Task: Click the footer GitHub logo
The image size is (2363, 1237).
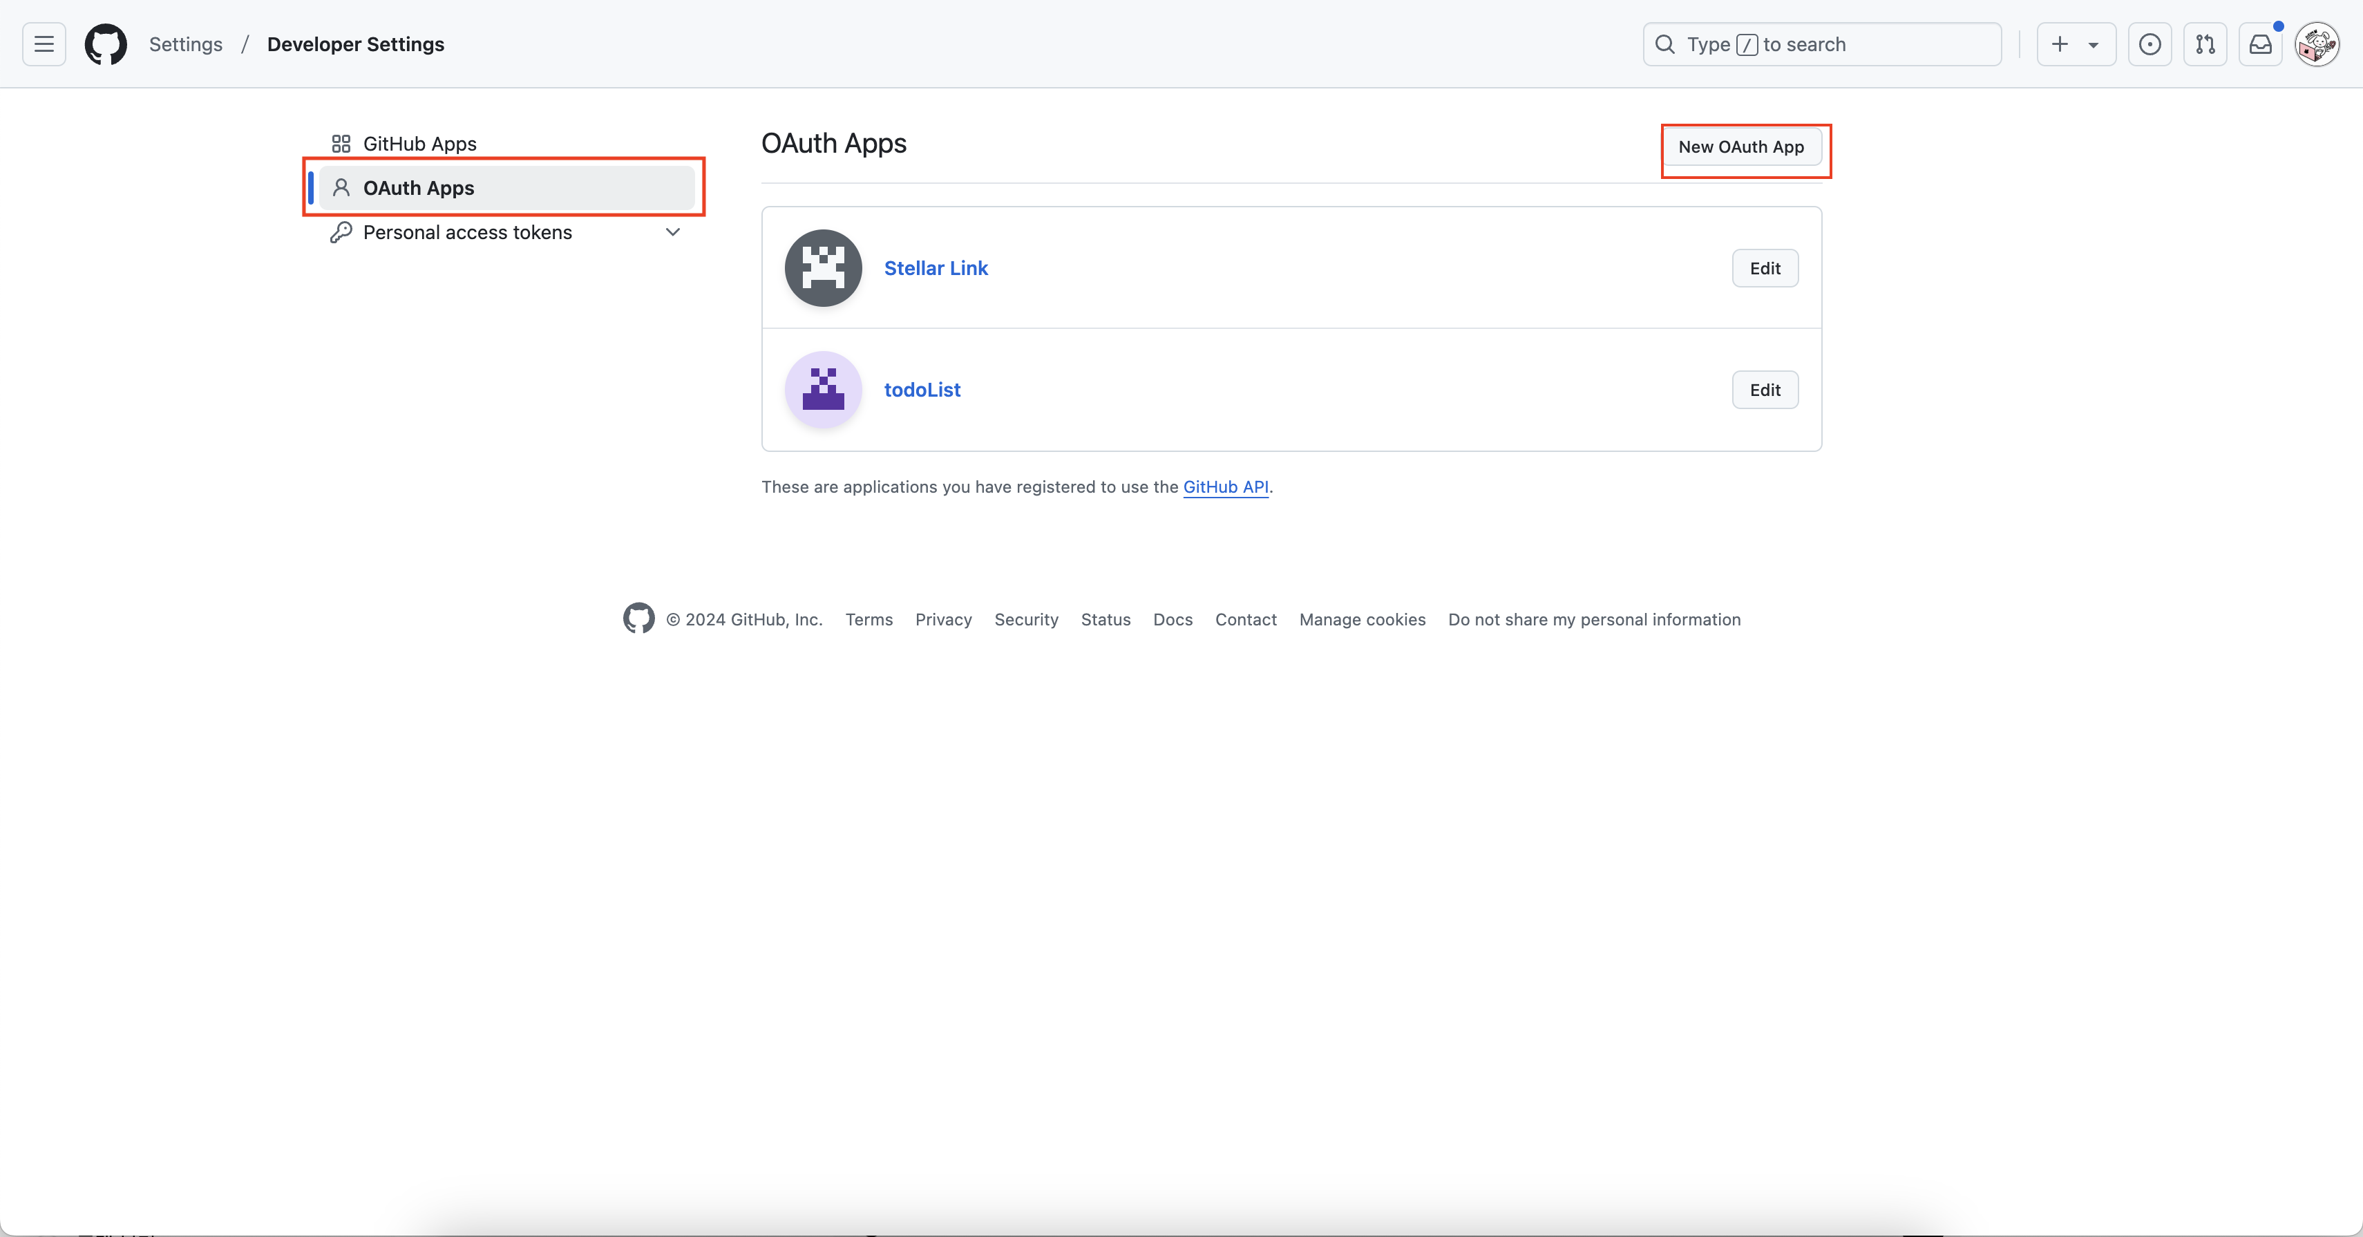Action: (x=638, y=618)
